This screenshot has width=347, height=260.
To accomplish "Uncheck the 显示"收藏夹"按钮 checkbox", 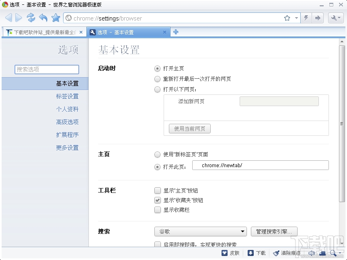I will pyautogui.click(x=158, y=200).
